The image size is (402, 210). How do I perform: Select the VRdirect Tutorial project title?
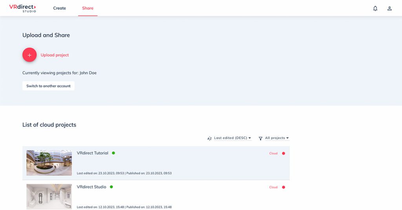(93, 153)
